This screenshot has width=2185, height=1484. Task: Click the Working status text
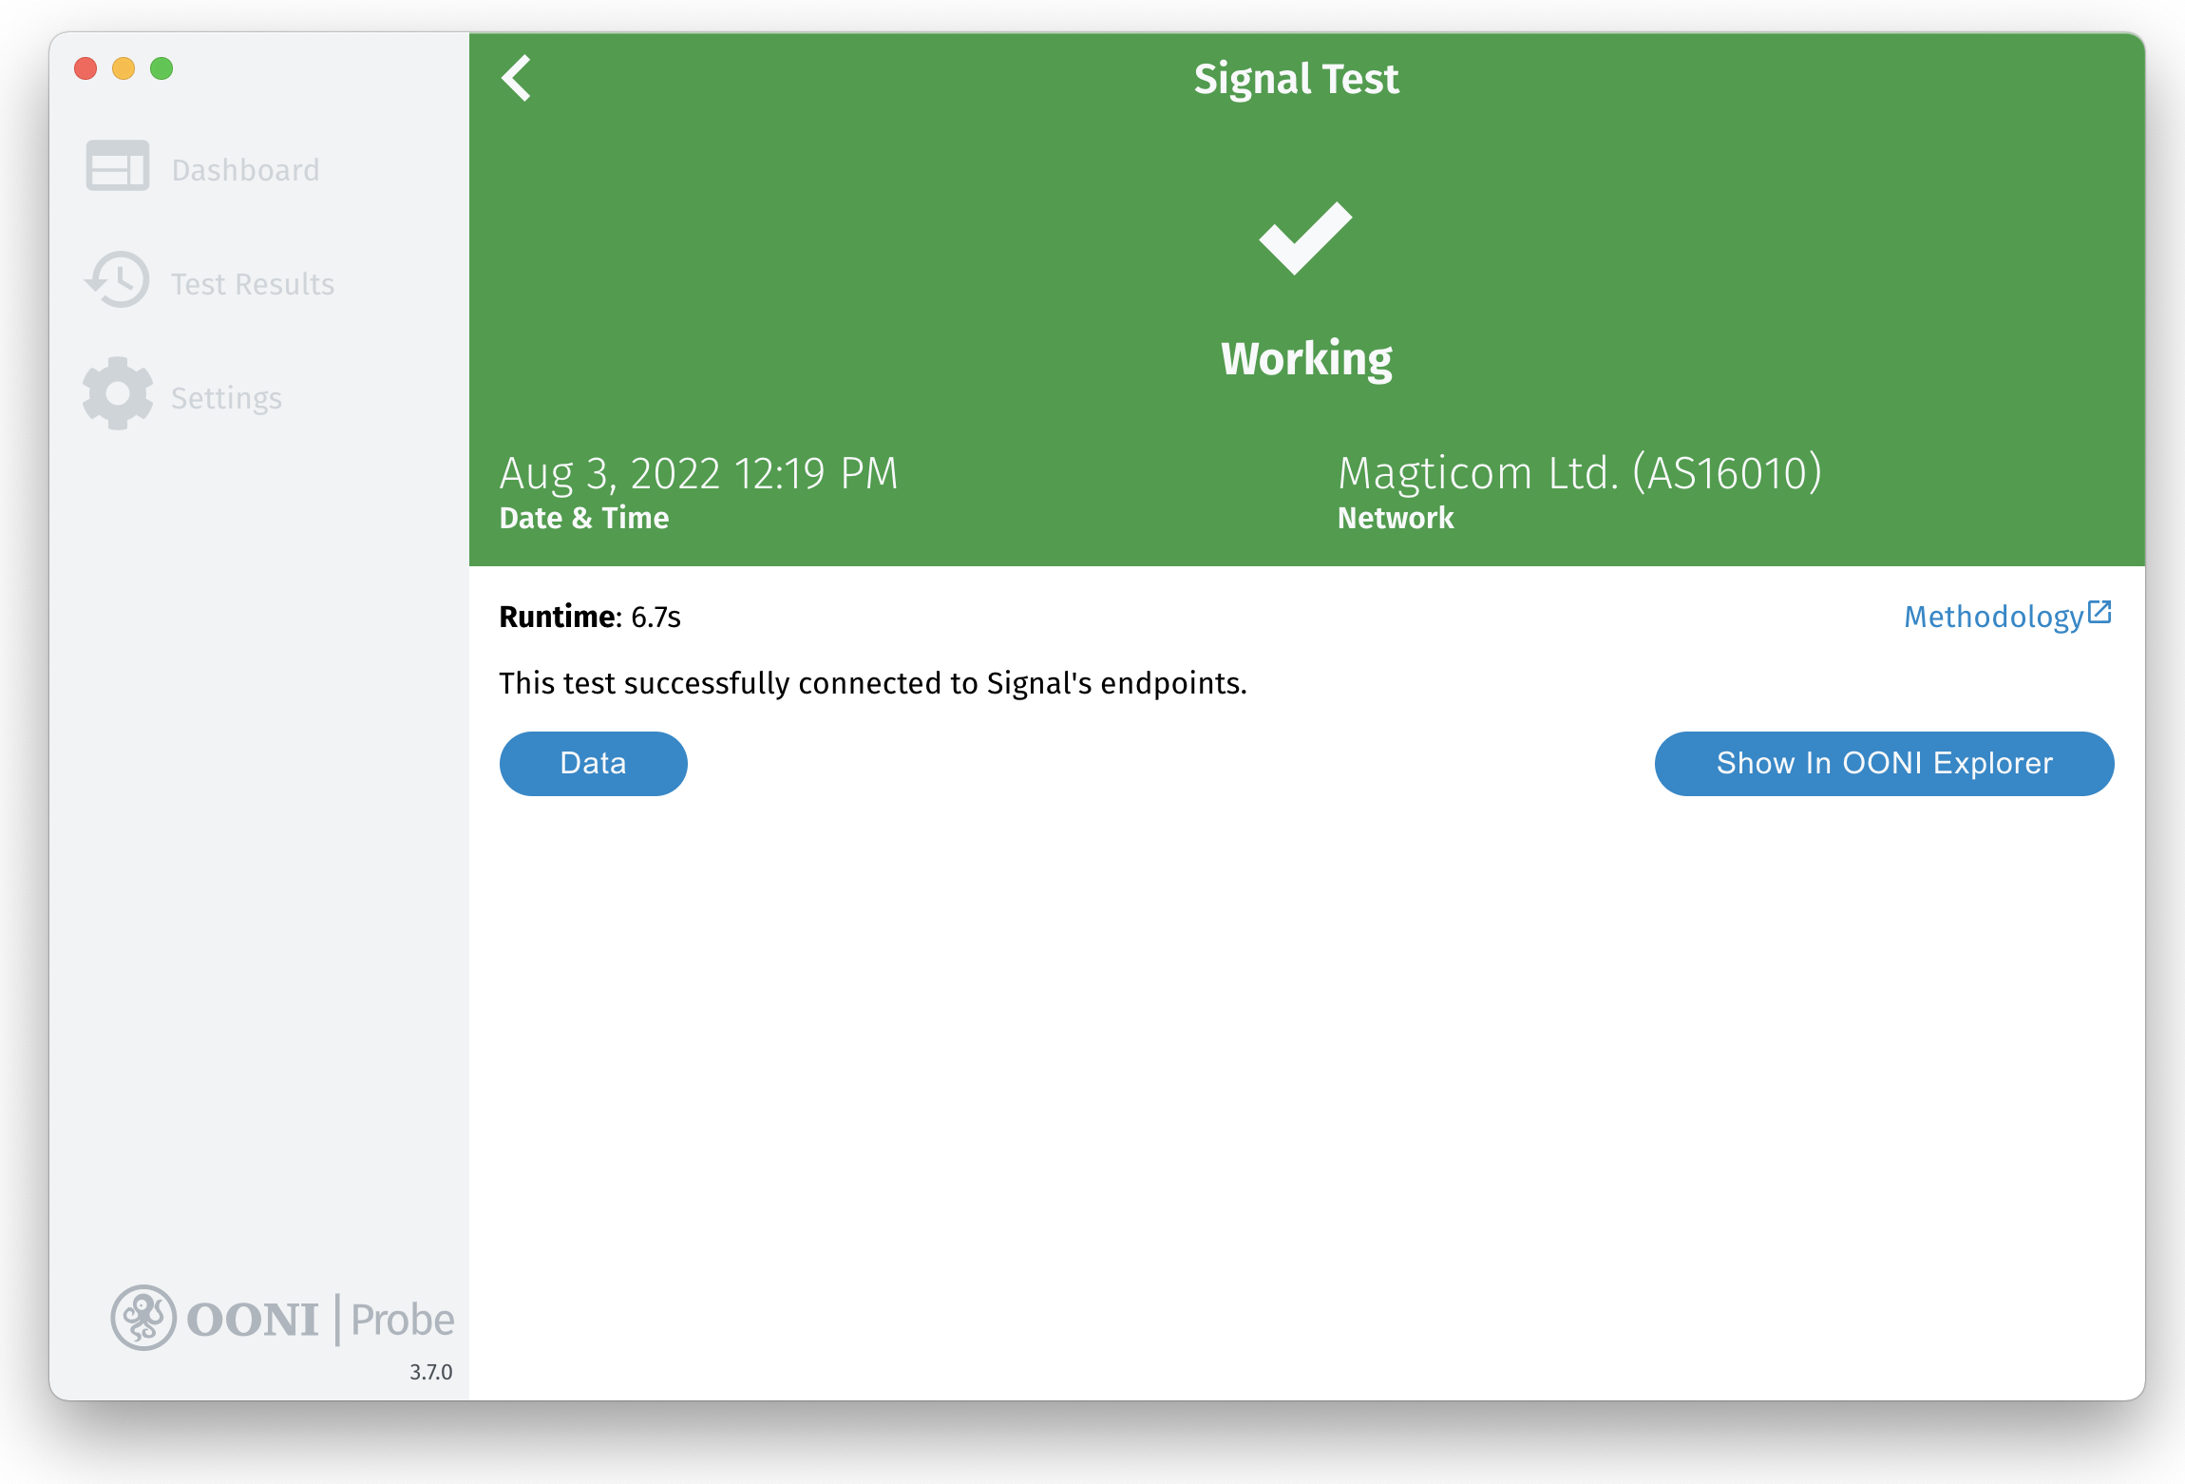point(1306,359)
